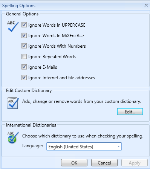Image resolution: width=150 pixels, height=169 pixels.
Task: Click the ABC checkmark spelling icon
Action: point(13,26)
